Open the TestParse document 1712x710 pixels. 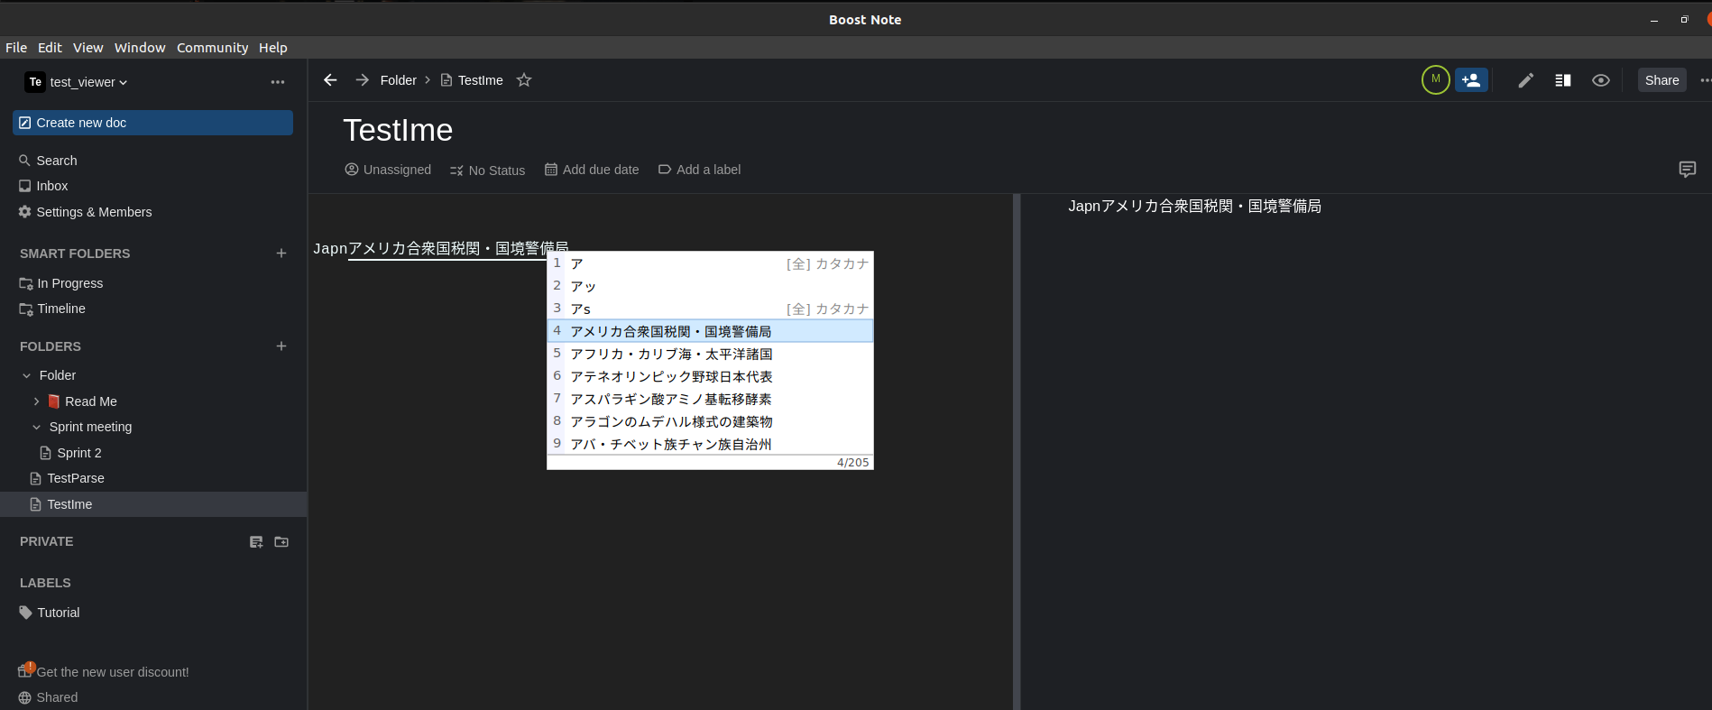(67, 478)
